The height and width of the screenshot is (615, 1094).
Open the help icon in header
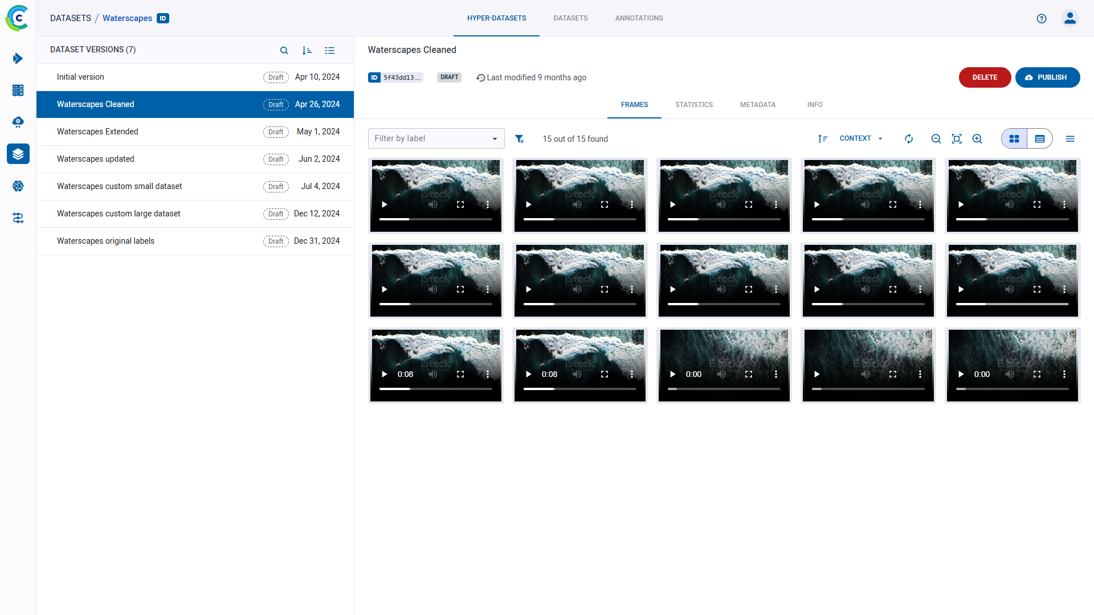(1042, 18)
